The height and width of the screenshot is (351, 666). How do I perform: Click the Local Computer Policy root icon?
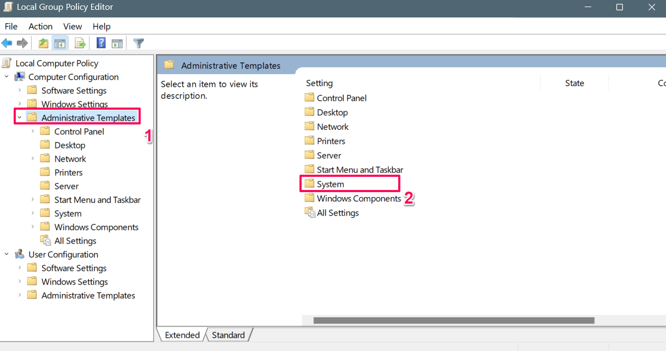pyautogui.click(x=7, y=63)
